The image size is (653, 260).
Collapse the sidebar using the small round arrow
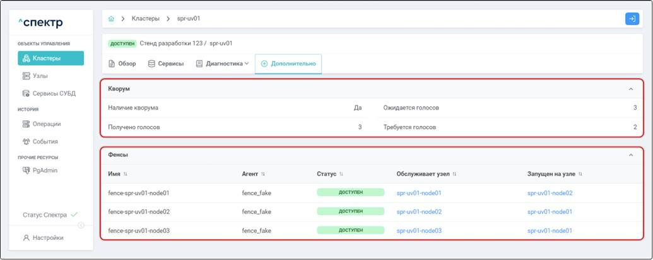[x=81, y=225]
